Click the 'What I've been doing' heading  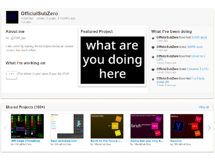click(x=172, y=31)
